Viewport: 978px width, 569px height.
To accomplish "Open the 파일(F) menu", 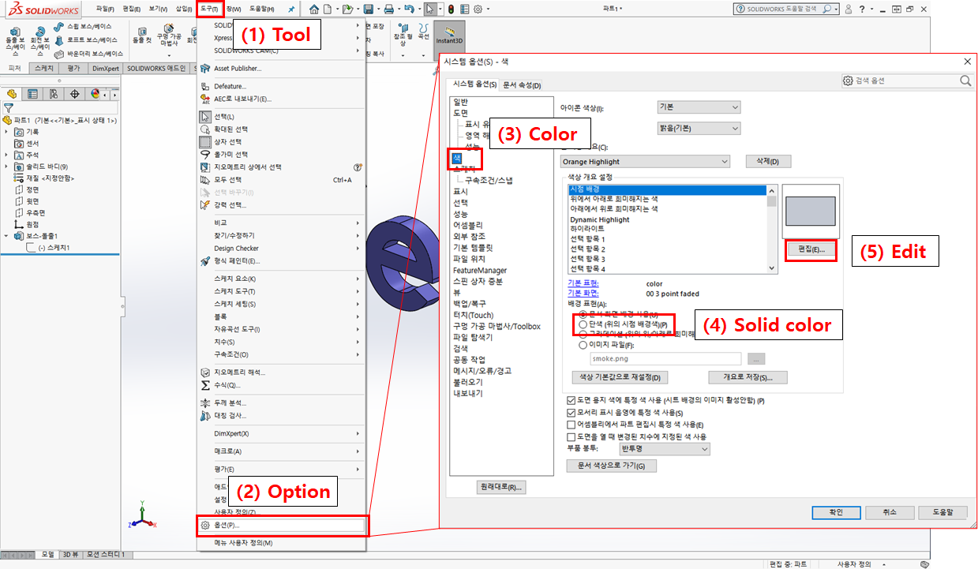I will click(104, 9).
